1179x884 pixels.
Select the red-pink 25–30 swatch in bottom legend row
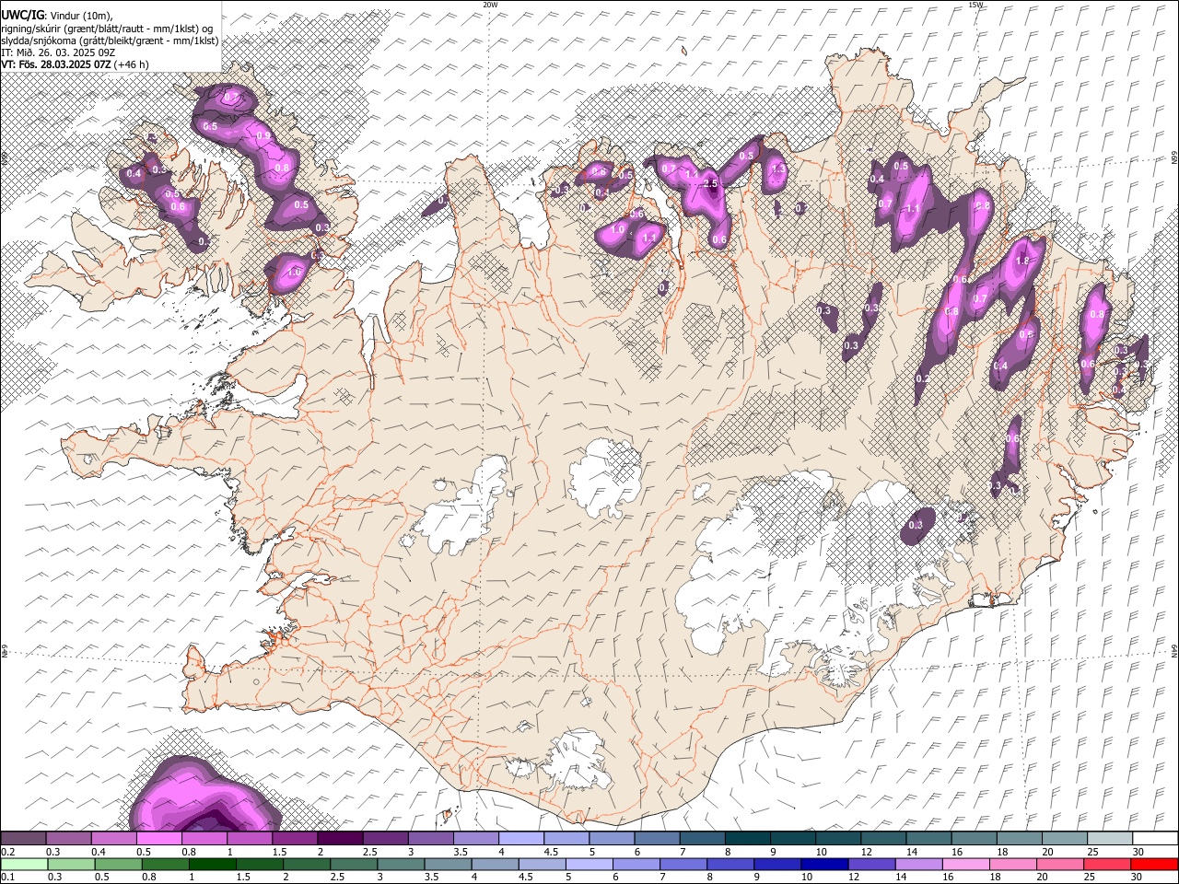pos(1106,865)
